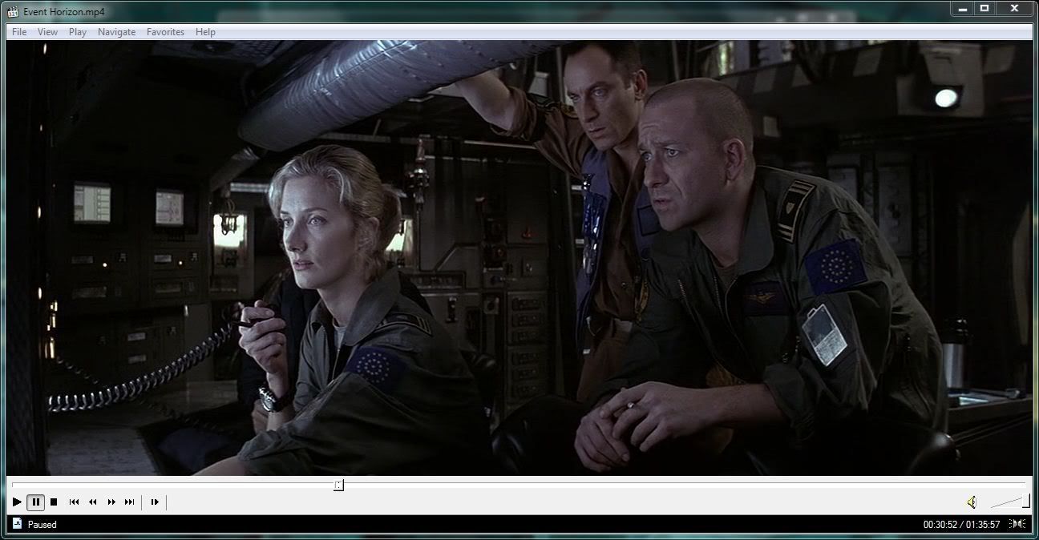
Task: Click the volume slider handle
Action: (x=1025, y=502)
